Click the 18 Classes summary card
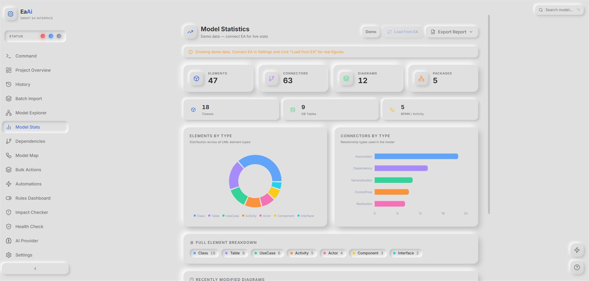This screenshot has width=589, height=281. 231,110
